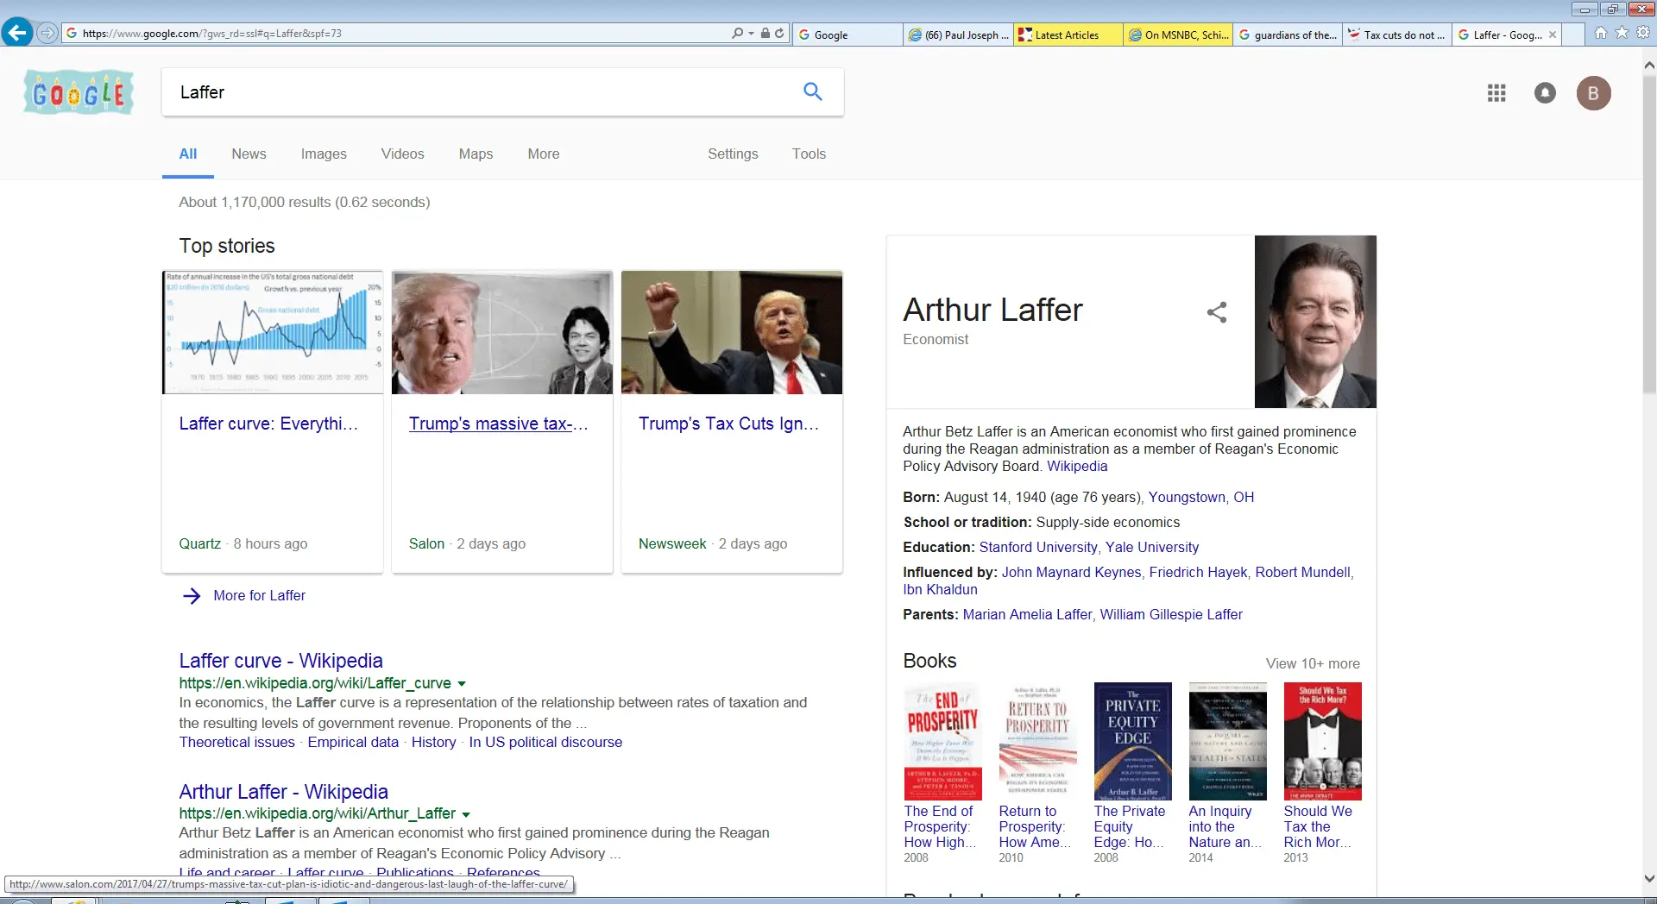Expand Arthur Laffer Wikipedia URL dropdown arrow
Viewport: 1657px width, 904px height.
point(466,814)
